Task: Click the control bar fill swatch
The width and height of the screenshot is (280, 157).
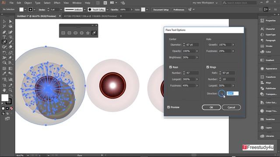Action: click(x=21, y=10)
